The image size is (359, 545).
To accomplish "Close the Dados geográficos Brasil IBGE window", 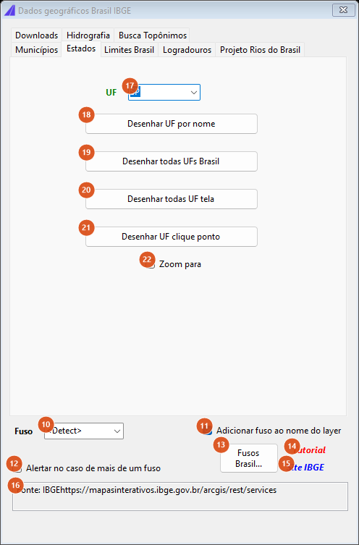I will (x=343, y=10).
